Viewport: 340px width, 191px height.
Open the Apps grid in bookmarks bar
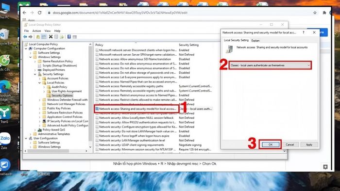24,20
